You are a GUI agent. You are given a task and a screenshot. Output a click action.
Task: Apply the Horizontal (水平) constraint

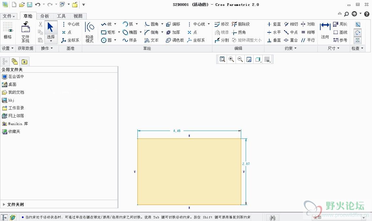pyautogui.click(x=274, y=32)
